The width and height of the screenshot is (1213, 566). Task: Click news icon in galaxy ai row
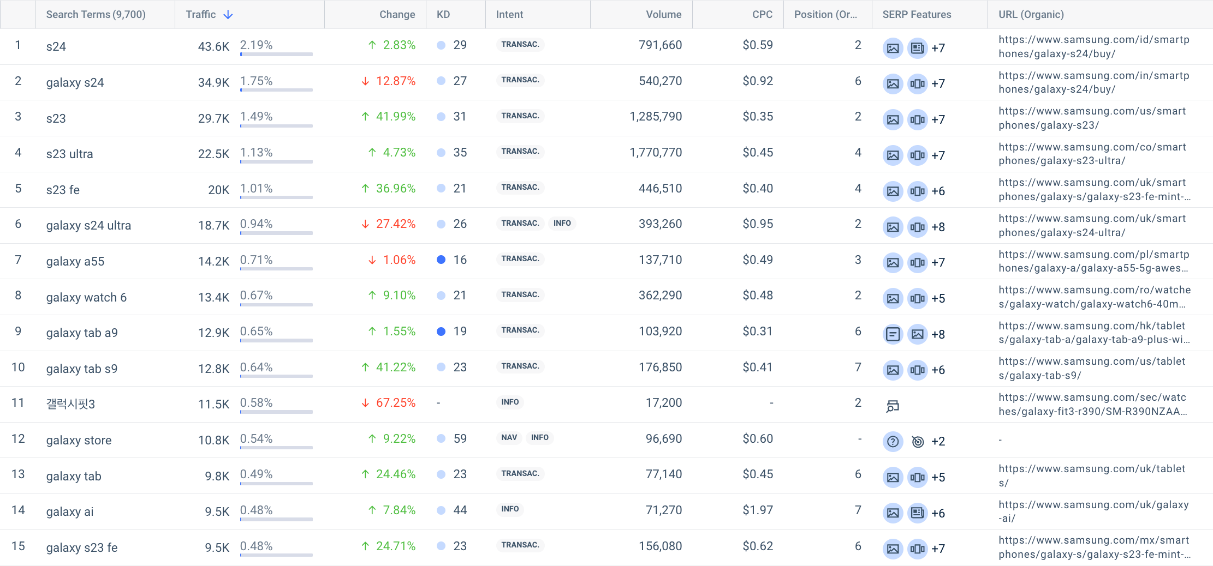point(917,513)
